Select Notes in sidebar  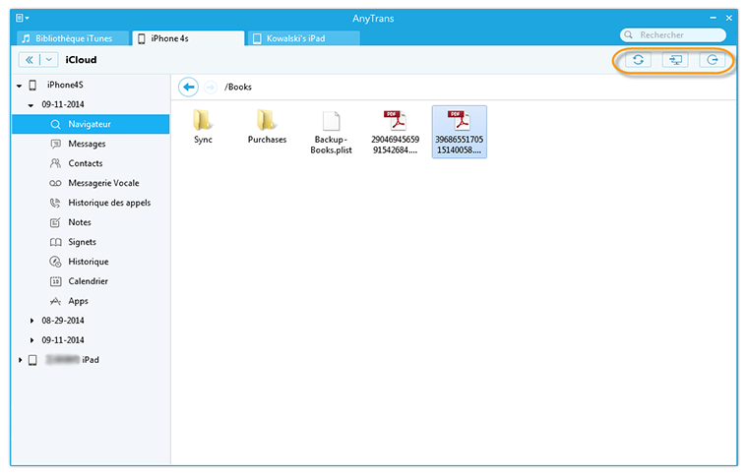pos(91,222)
